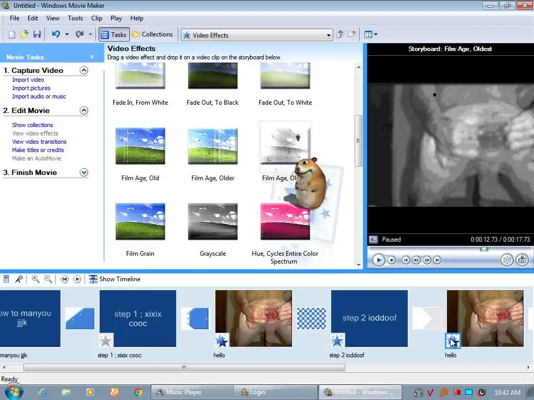The image size is (534, 400).
Task: Switch preview monitor to full screen
Action: [x=373, y=240]
